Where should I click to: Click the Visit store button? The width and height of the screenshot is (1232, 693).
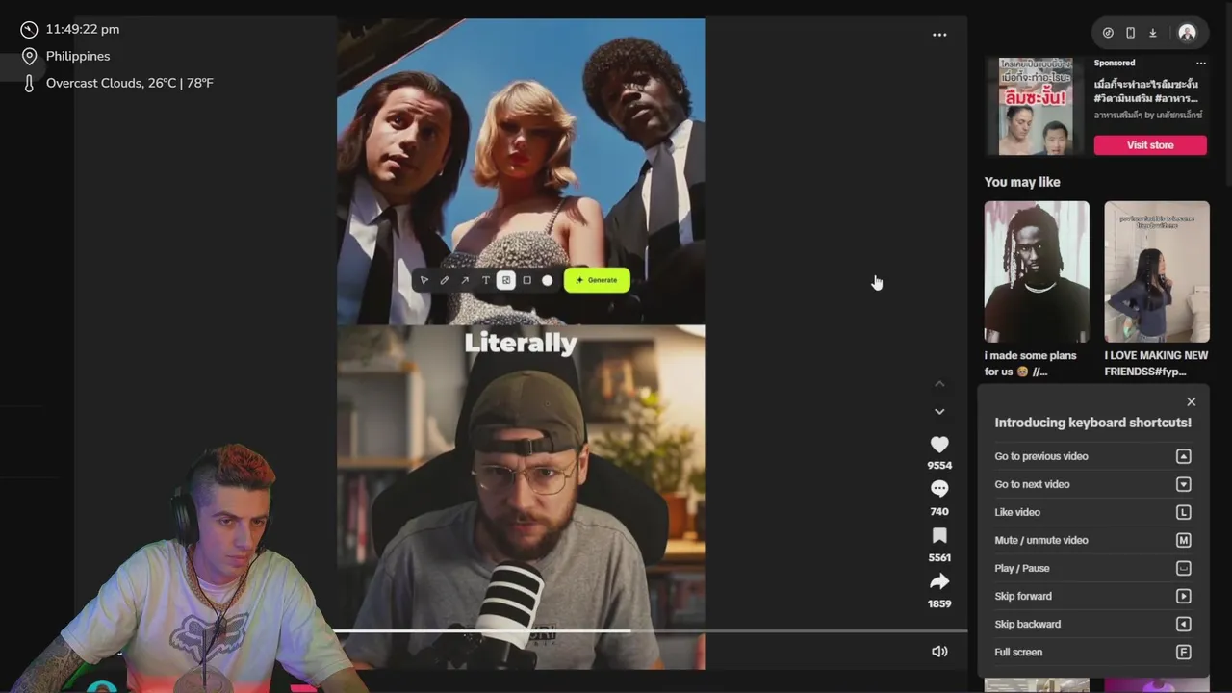1150,145
